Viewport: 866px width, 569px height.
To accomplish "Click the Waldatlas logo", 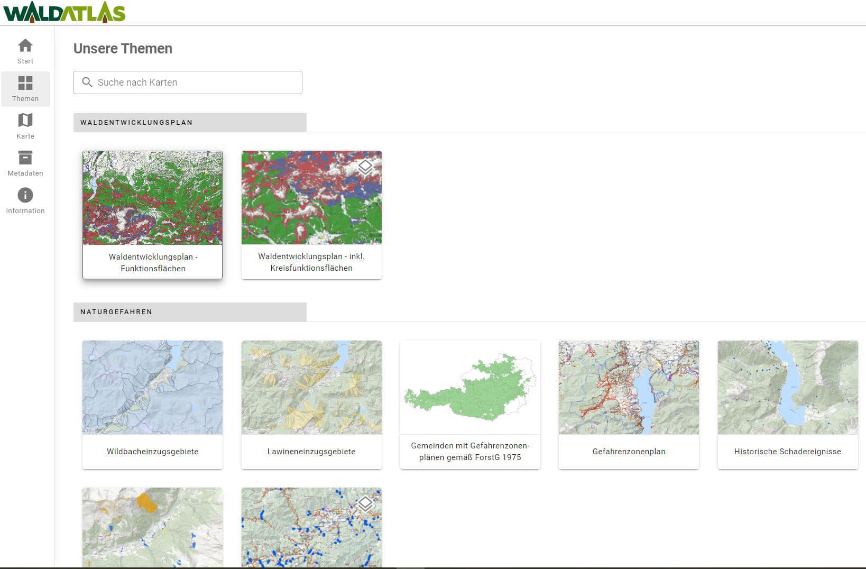I will point(64,13).
